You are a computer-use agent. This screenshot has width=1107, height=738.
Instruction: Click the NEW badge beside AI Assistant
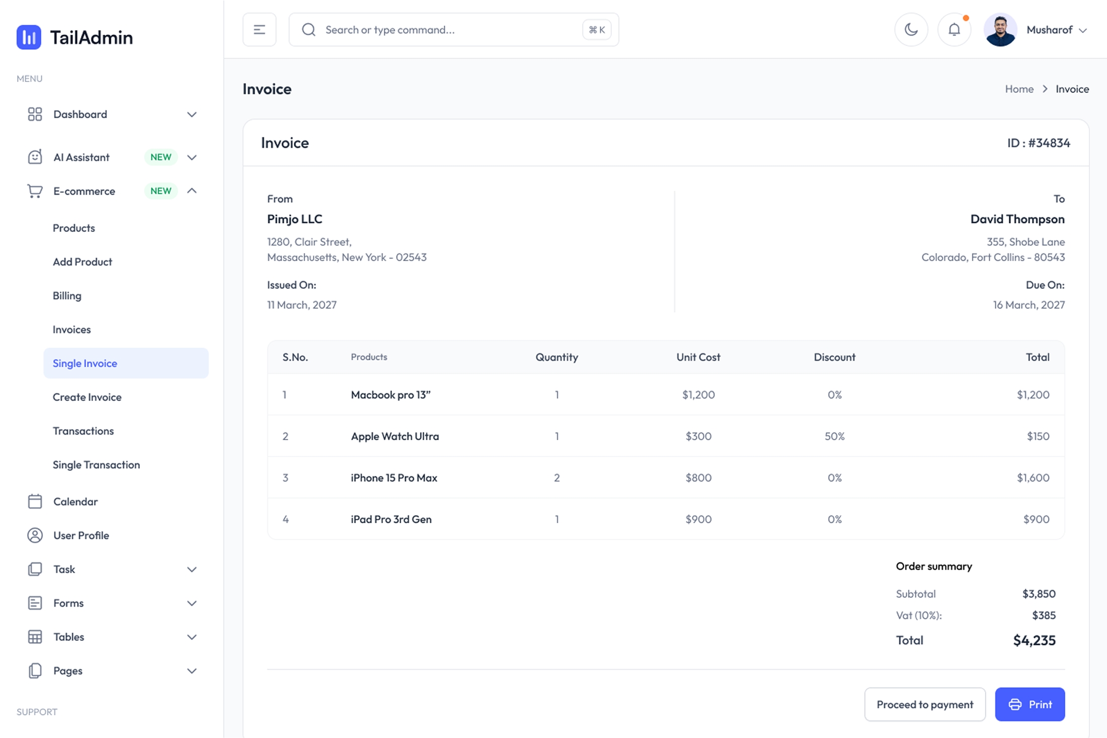[x=161, y=157]
